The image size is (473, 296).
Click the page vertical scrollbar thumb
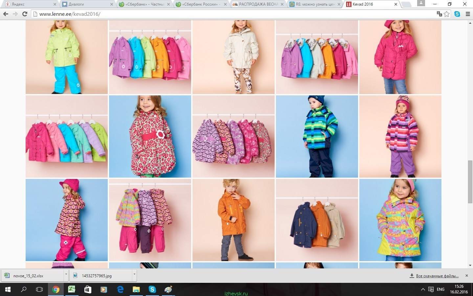pyautogui.click(x=470, y=182)
